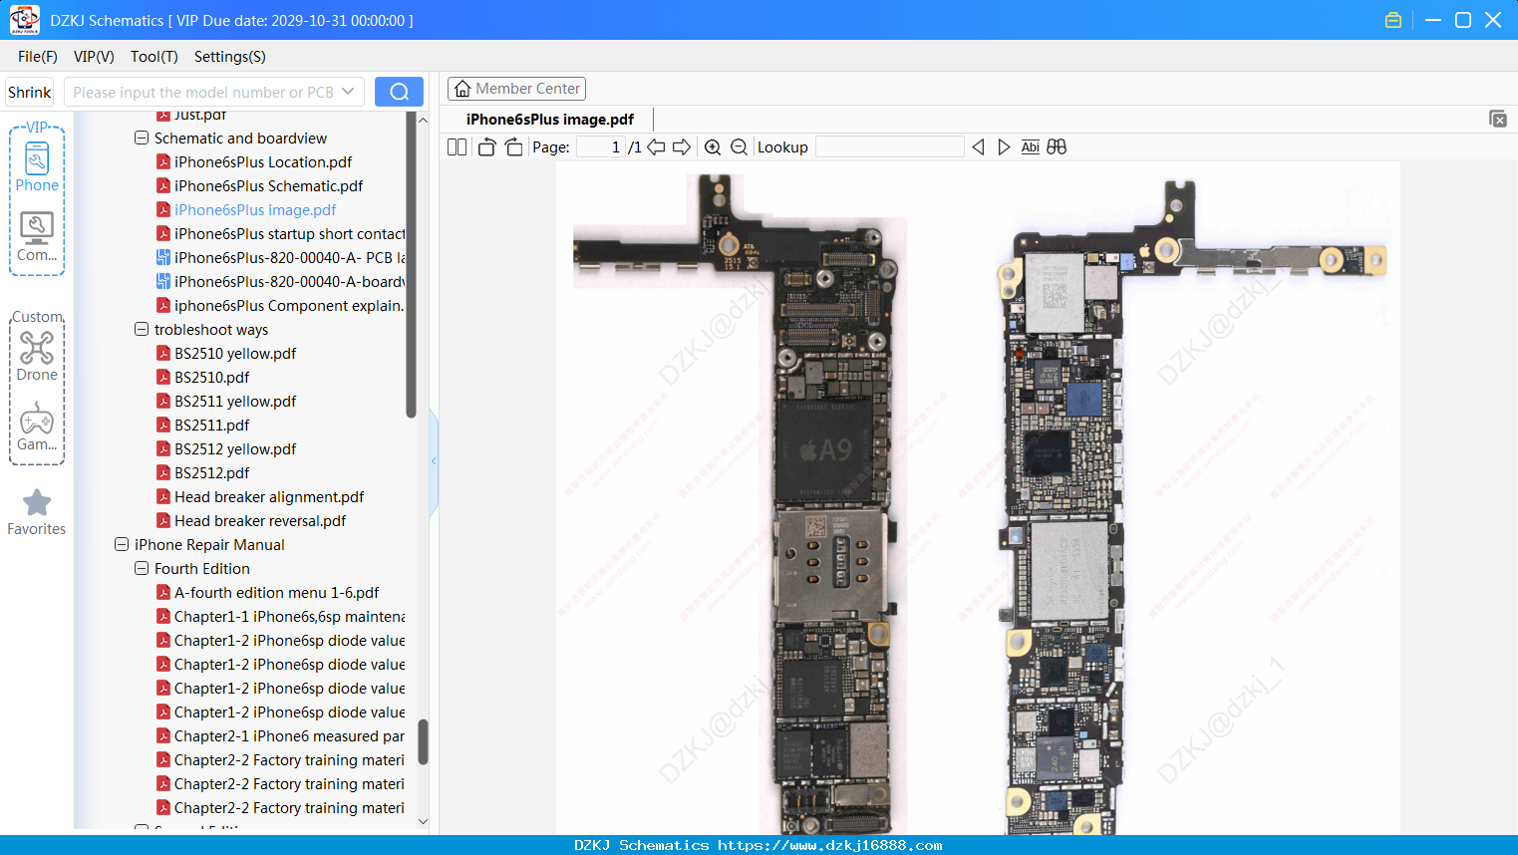The width and height of the screenshot is (1518, 855).
Task: Click the tree scroll down arrow
Action: [x=423, y=822]
